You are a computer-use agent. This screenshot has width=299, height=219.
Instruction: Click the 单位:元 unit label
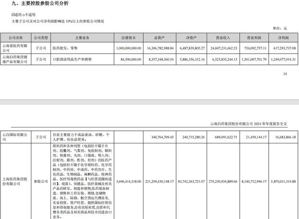279,28
